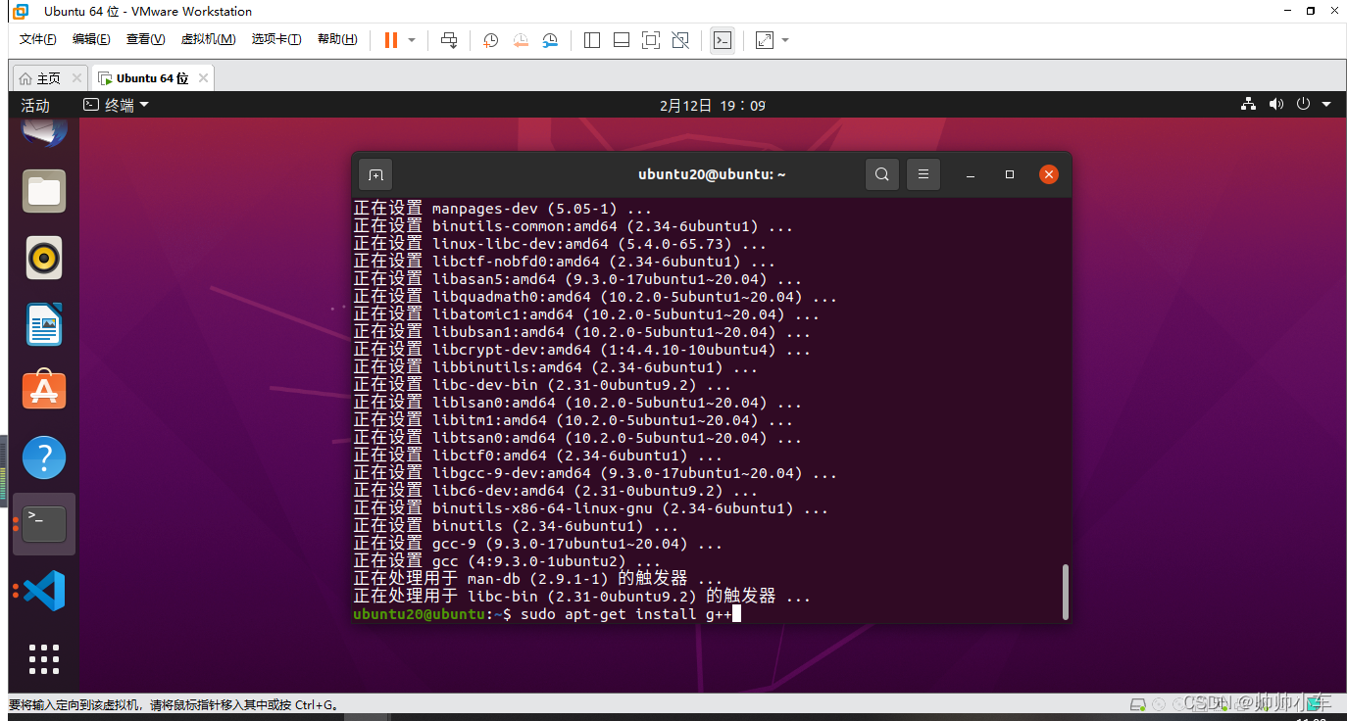Toggle the thumbnail bar view
Screen dimensions: 1347x721
[x=622, y=40]
